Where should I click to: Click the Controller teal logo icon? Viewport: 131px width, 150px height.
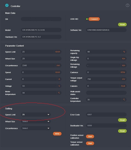point(7,5)
